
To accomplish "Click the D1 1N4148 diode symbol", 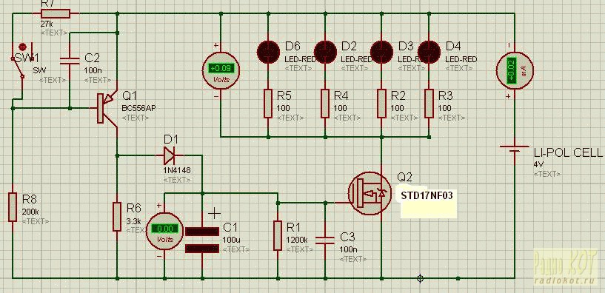I will pos(169,155).
